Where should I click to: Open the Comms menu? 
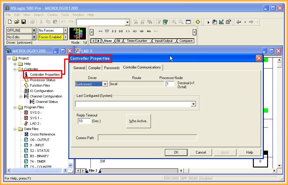(52, 15)
